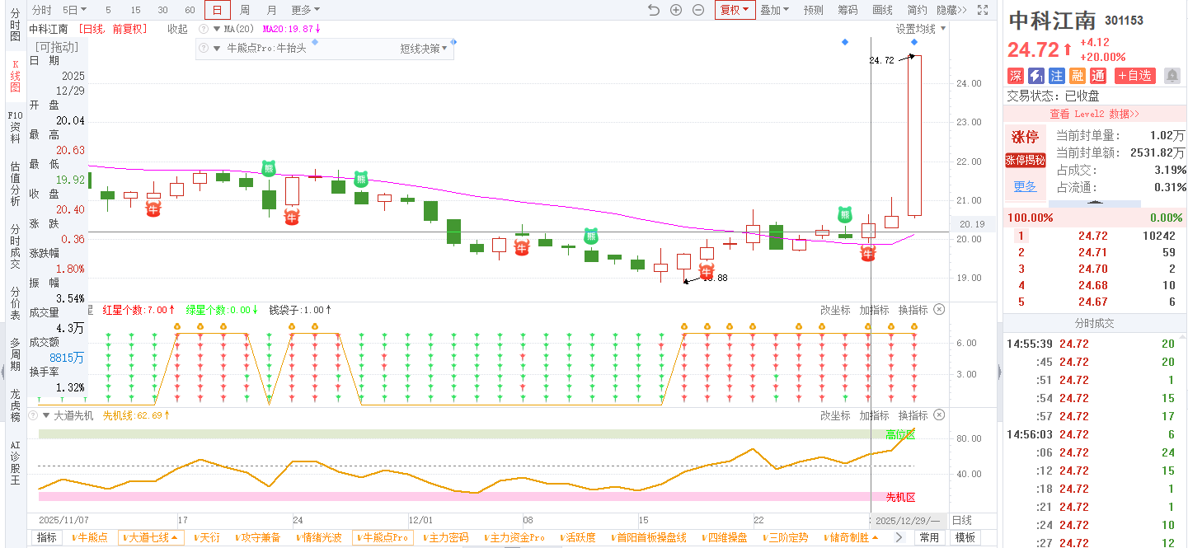
Task: Toggle fullscreen chart with expand icon
Action: pos(982,10)
